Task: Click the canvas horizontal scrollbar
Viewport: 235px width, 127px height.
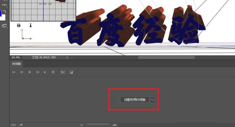Action: [166, 57]
